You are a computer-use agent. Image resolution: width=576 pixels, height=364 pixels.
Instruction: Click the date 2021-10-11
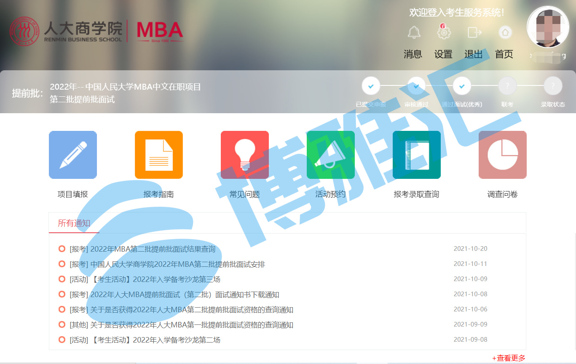(x=470, y=264)
